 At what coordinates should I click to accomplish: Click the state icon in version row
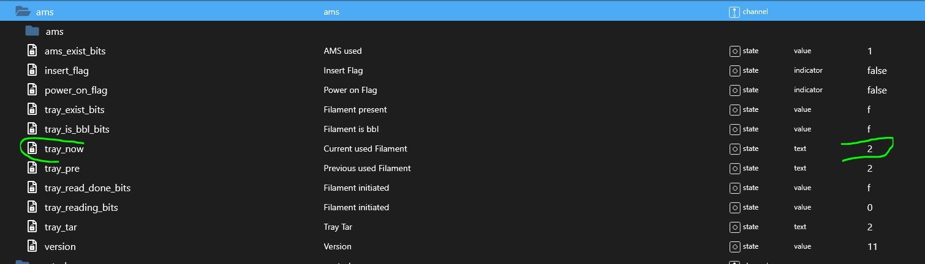[x=734, y=246]
